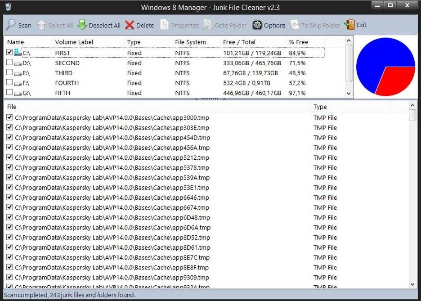Click the G:\ drive icon
The height and width of the screenshot is (301, 421).
point(18,94)
